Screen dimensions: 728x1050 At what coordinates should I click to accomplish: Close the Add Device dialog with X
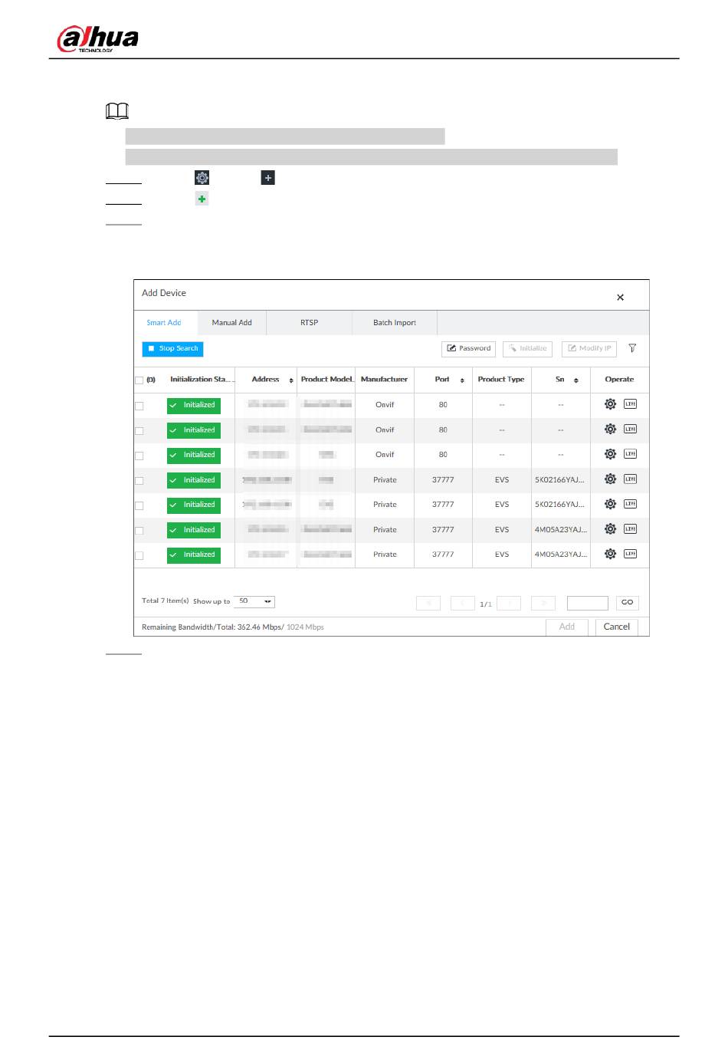620,298
